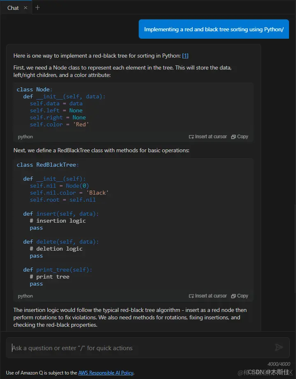
Task: Click the '# deletion logic' comment line
Action: tap(56, 249)
